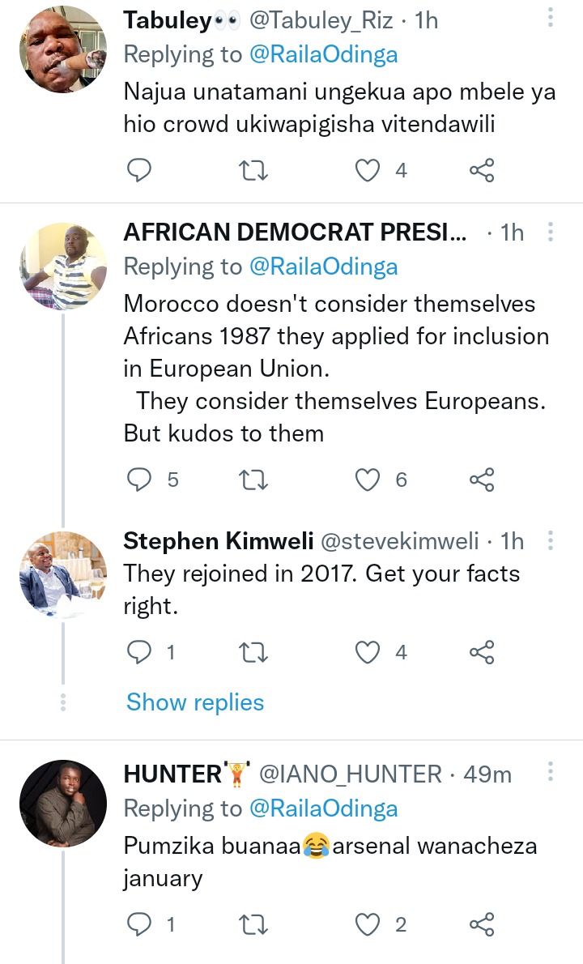Open Stephen Kimweli's profile name

tap(218, 541)
